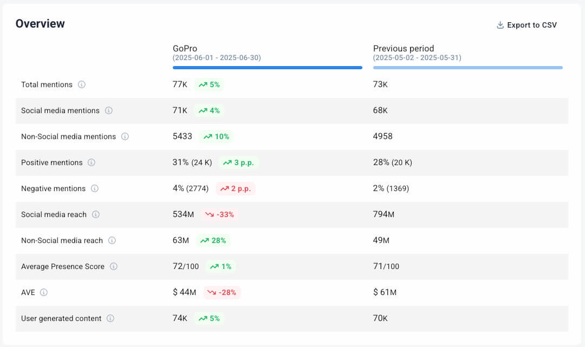
Task: Click the Positive mentions row label
Action: (52, 162)
